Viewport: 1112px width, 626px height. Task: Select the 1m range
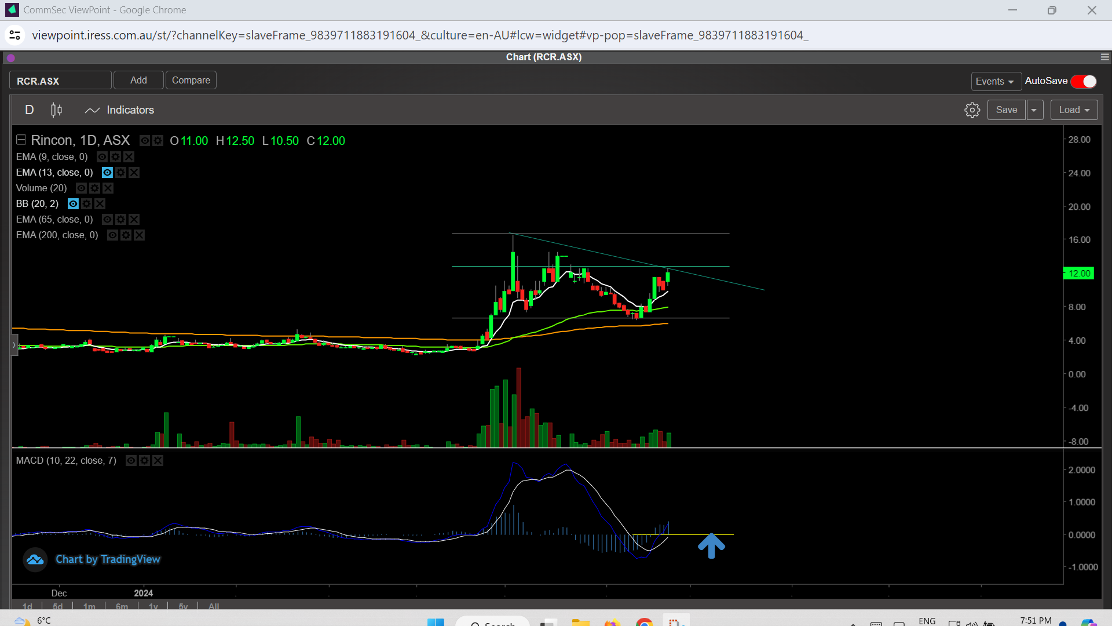click(89, 606)
